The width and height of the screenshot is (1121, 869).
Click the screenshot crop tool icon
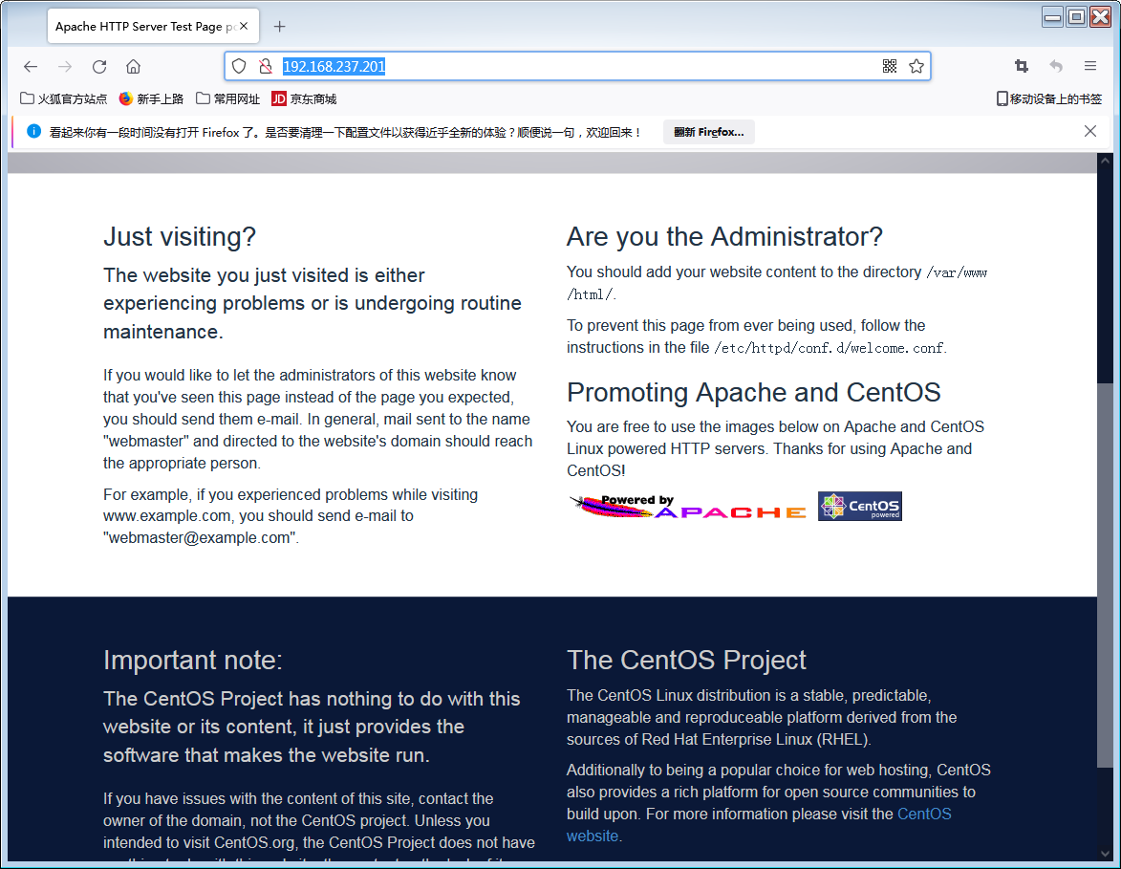[x=1022, y=67]
